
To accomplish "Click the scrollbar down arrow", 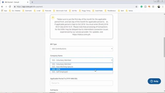I will point(164,91).
